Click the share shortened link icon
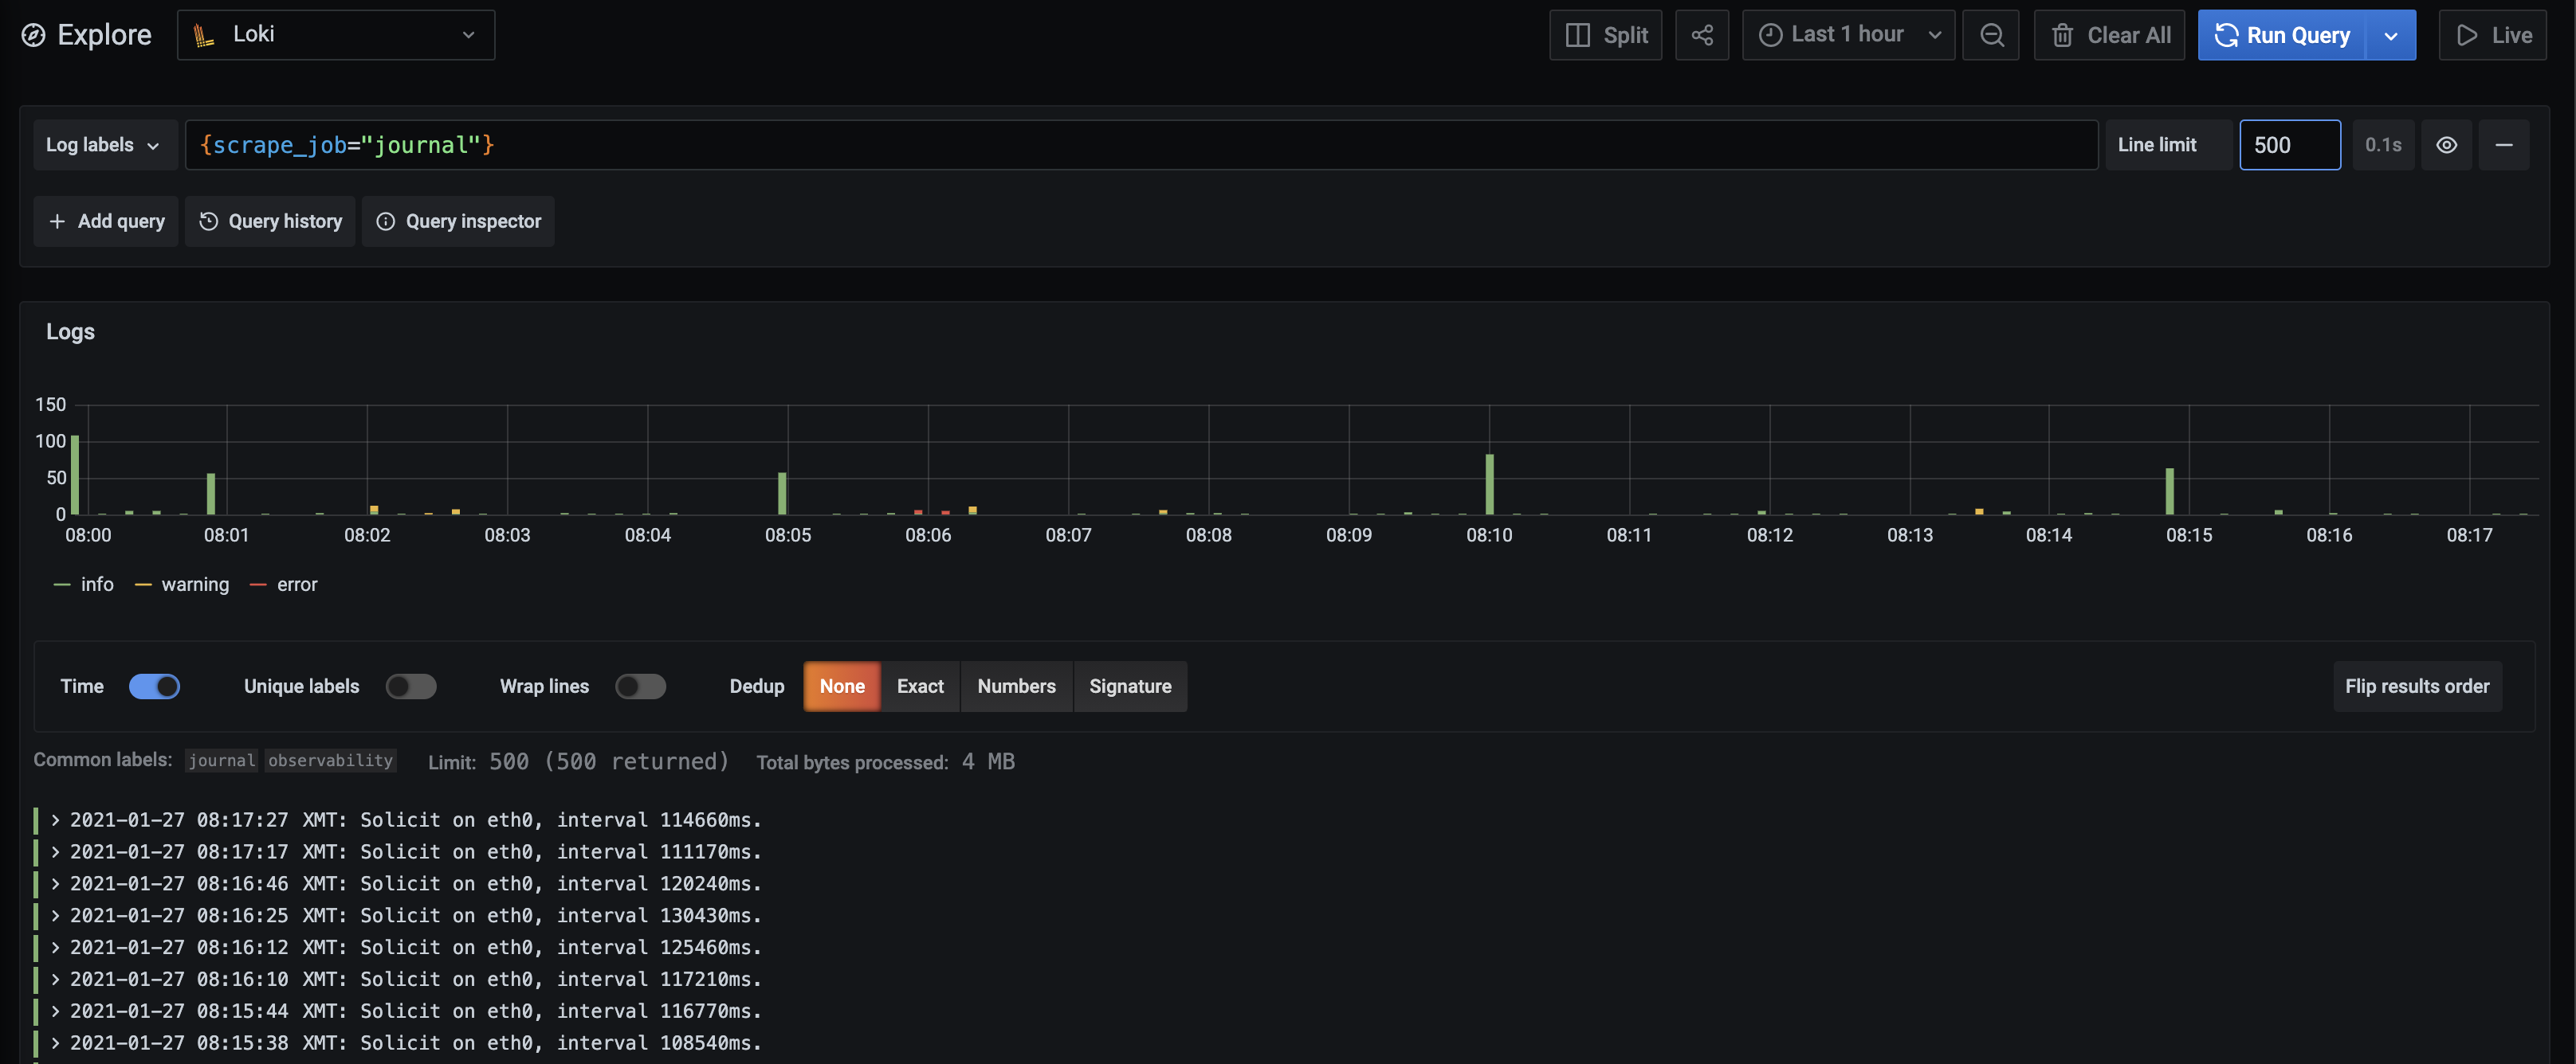The height and width of the screenshot is (1064, 2576). point(1703,34)
